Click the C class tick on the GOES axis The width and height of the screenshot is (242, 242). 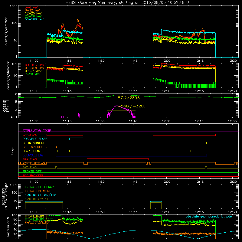pyautogui.click(x=16, y=94)
